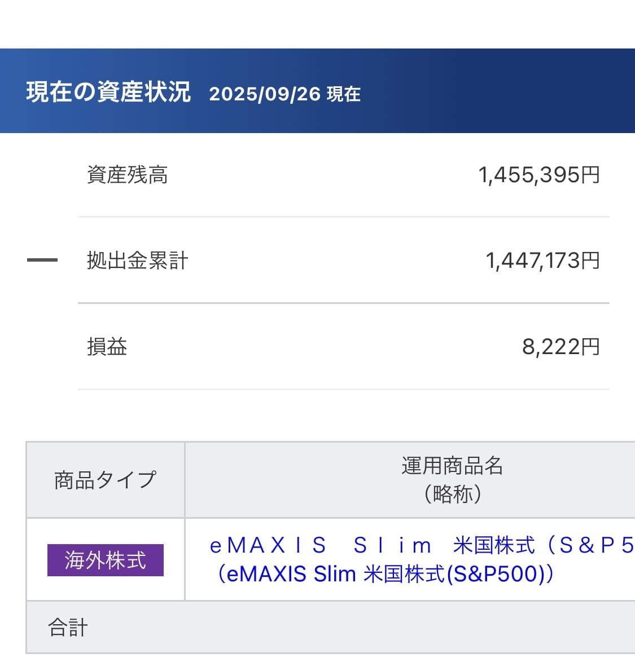
Task: Select the purple 海外株式 badge
Action: [106, 560]
